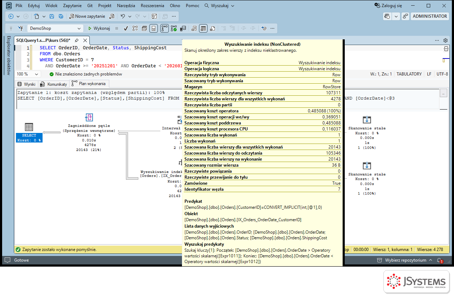Click Zaloguj się to sign in
This screenshot has height=296, width=454.
388,6
